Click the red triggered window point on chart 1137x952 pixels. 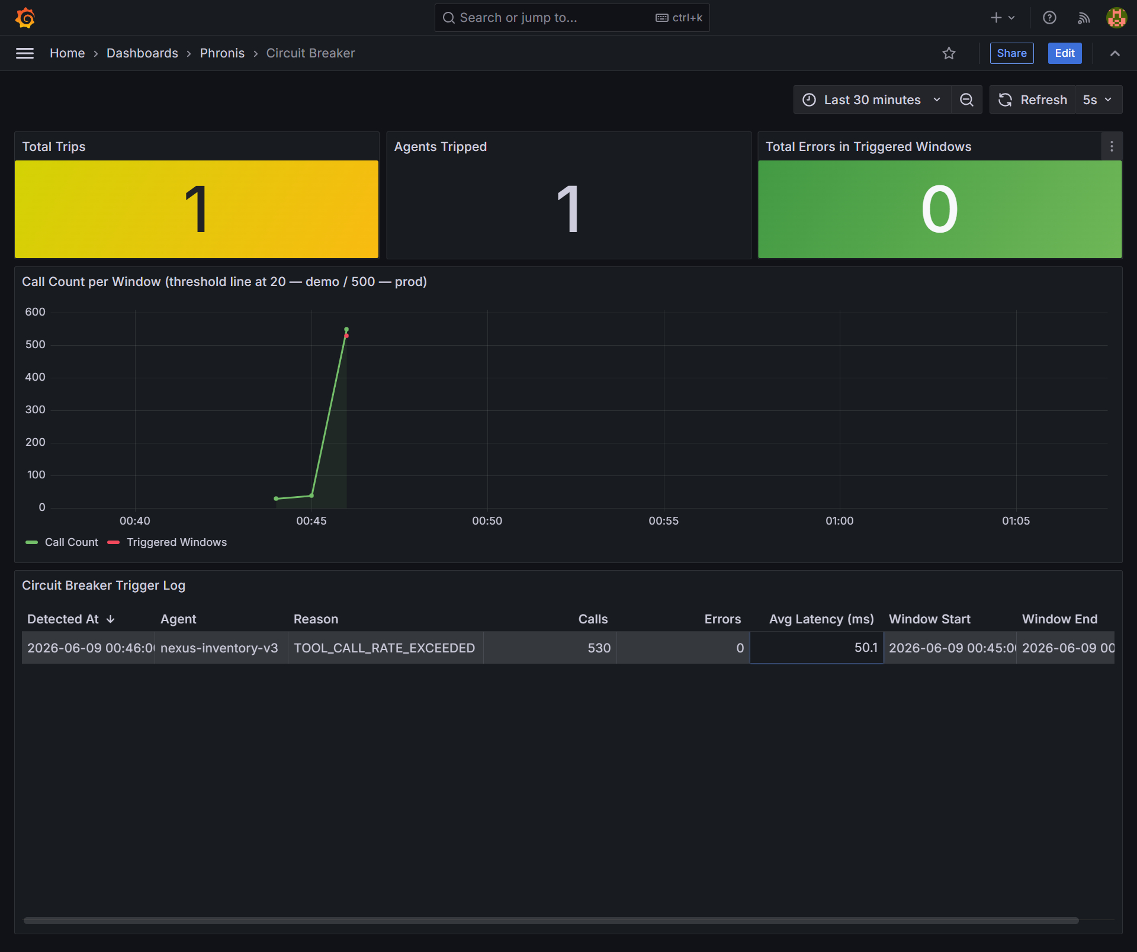click(x=346, y=336)
